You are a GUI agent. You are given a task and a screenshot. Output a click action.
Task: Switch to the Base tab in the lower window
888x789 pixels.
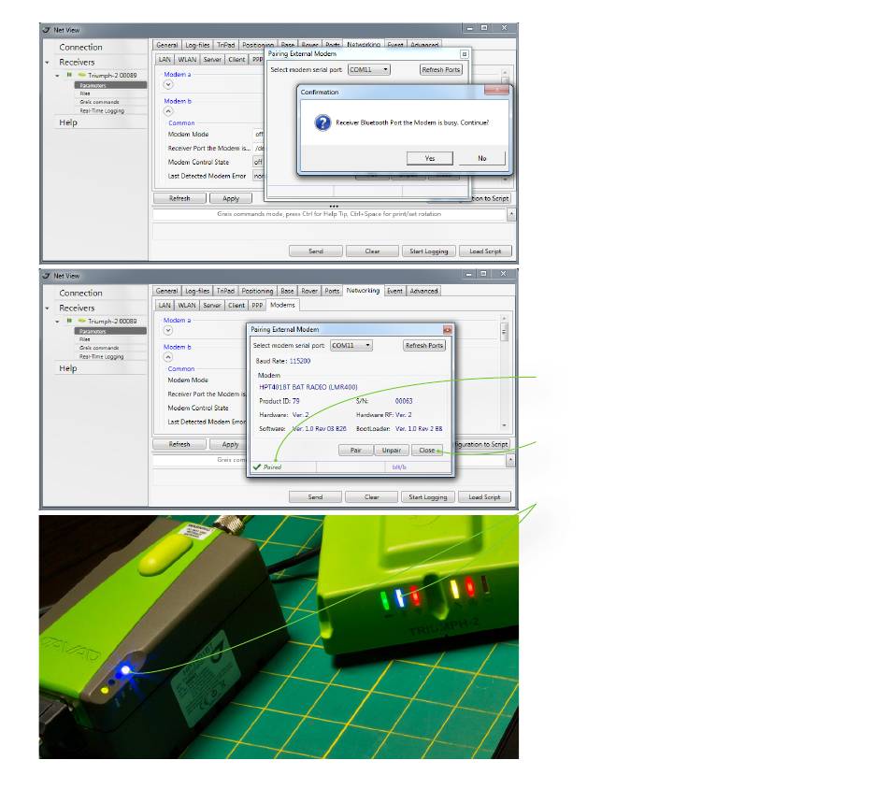click(x=287, y=291)
